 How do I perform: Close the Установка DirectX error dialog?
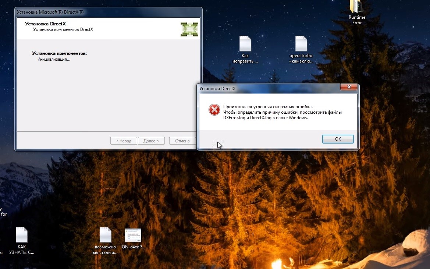pos(349,88)
